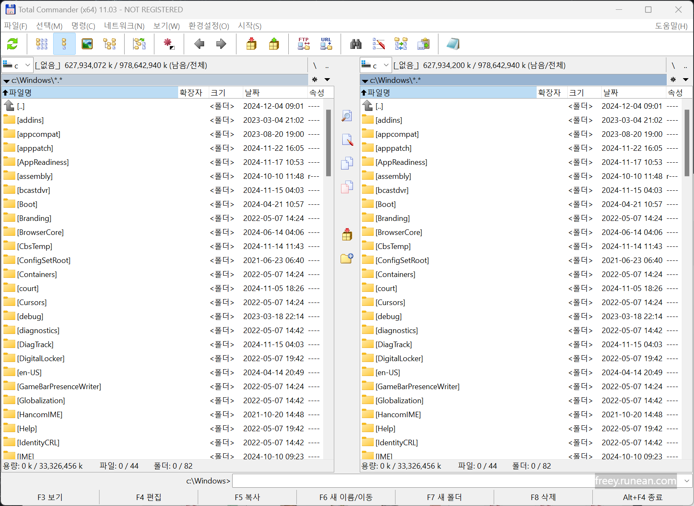The height and width of the screenshot is (506, 694).
Task: Open the multi-rename tool
Action: pyautogui.click(x=378, y=44)
